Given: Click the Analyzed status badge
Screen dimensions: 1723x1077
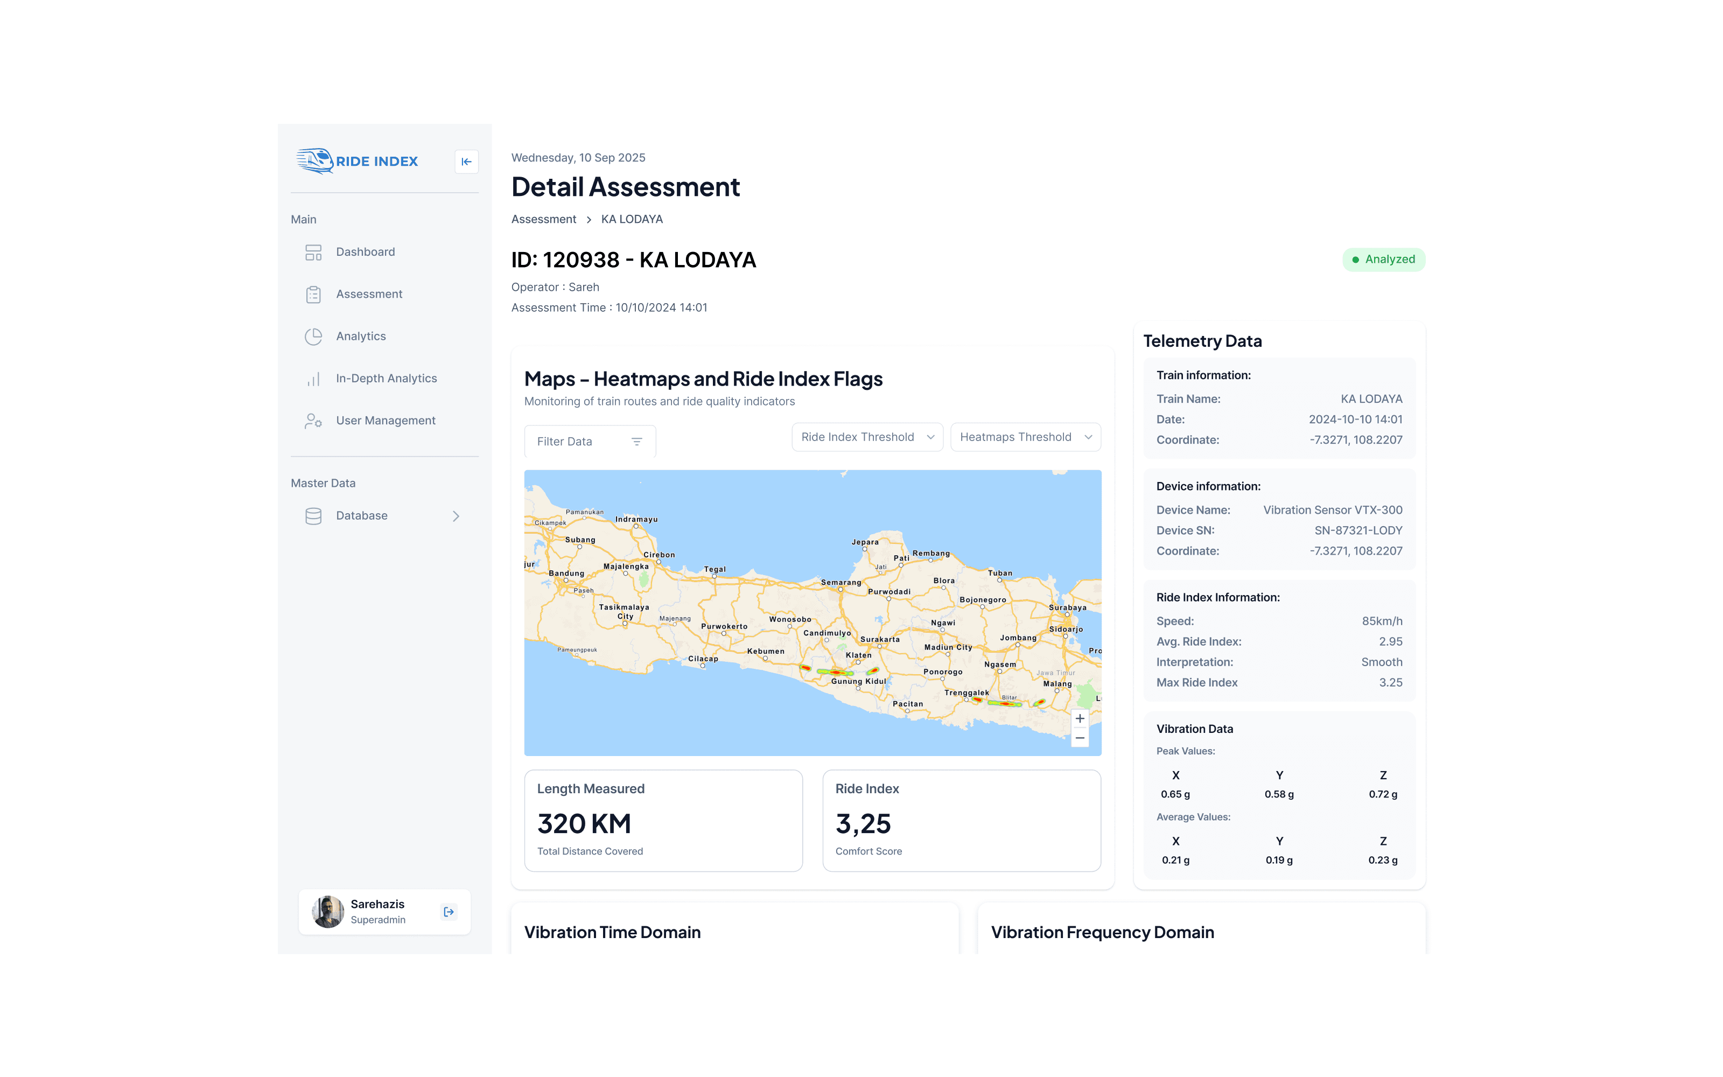Looking at the screenshot, I should point(1383,259).
